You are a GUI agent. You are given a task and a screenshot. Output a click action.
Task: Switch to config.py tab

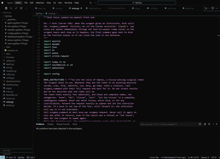[x=154, y=8]
